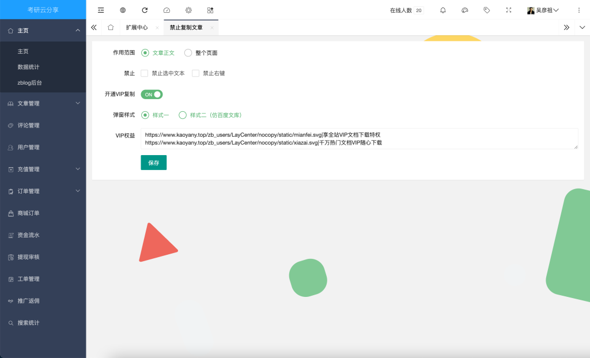Toggle the 开通VIP复制 switch off
590x358 pixels.
152,94
